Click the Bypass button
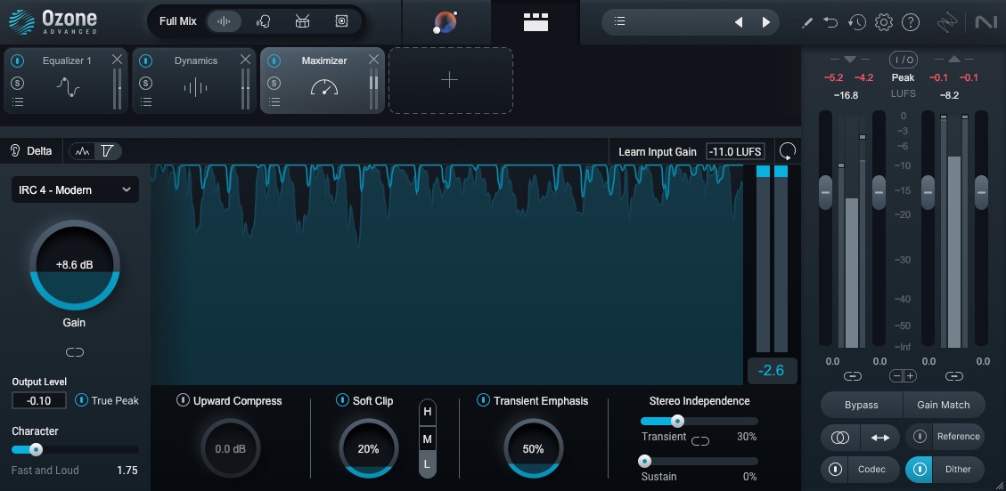The image size is (1006, 491). [x=862, y=405]
